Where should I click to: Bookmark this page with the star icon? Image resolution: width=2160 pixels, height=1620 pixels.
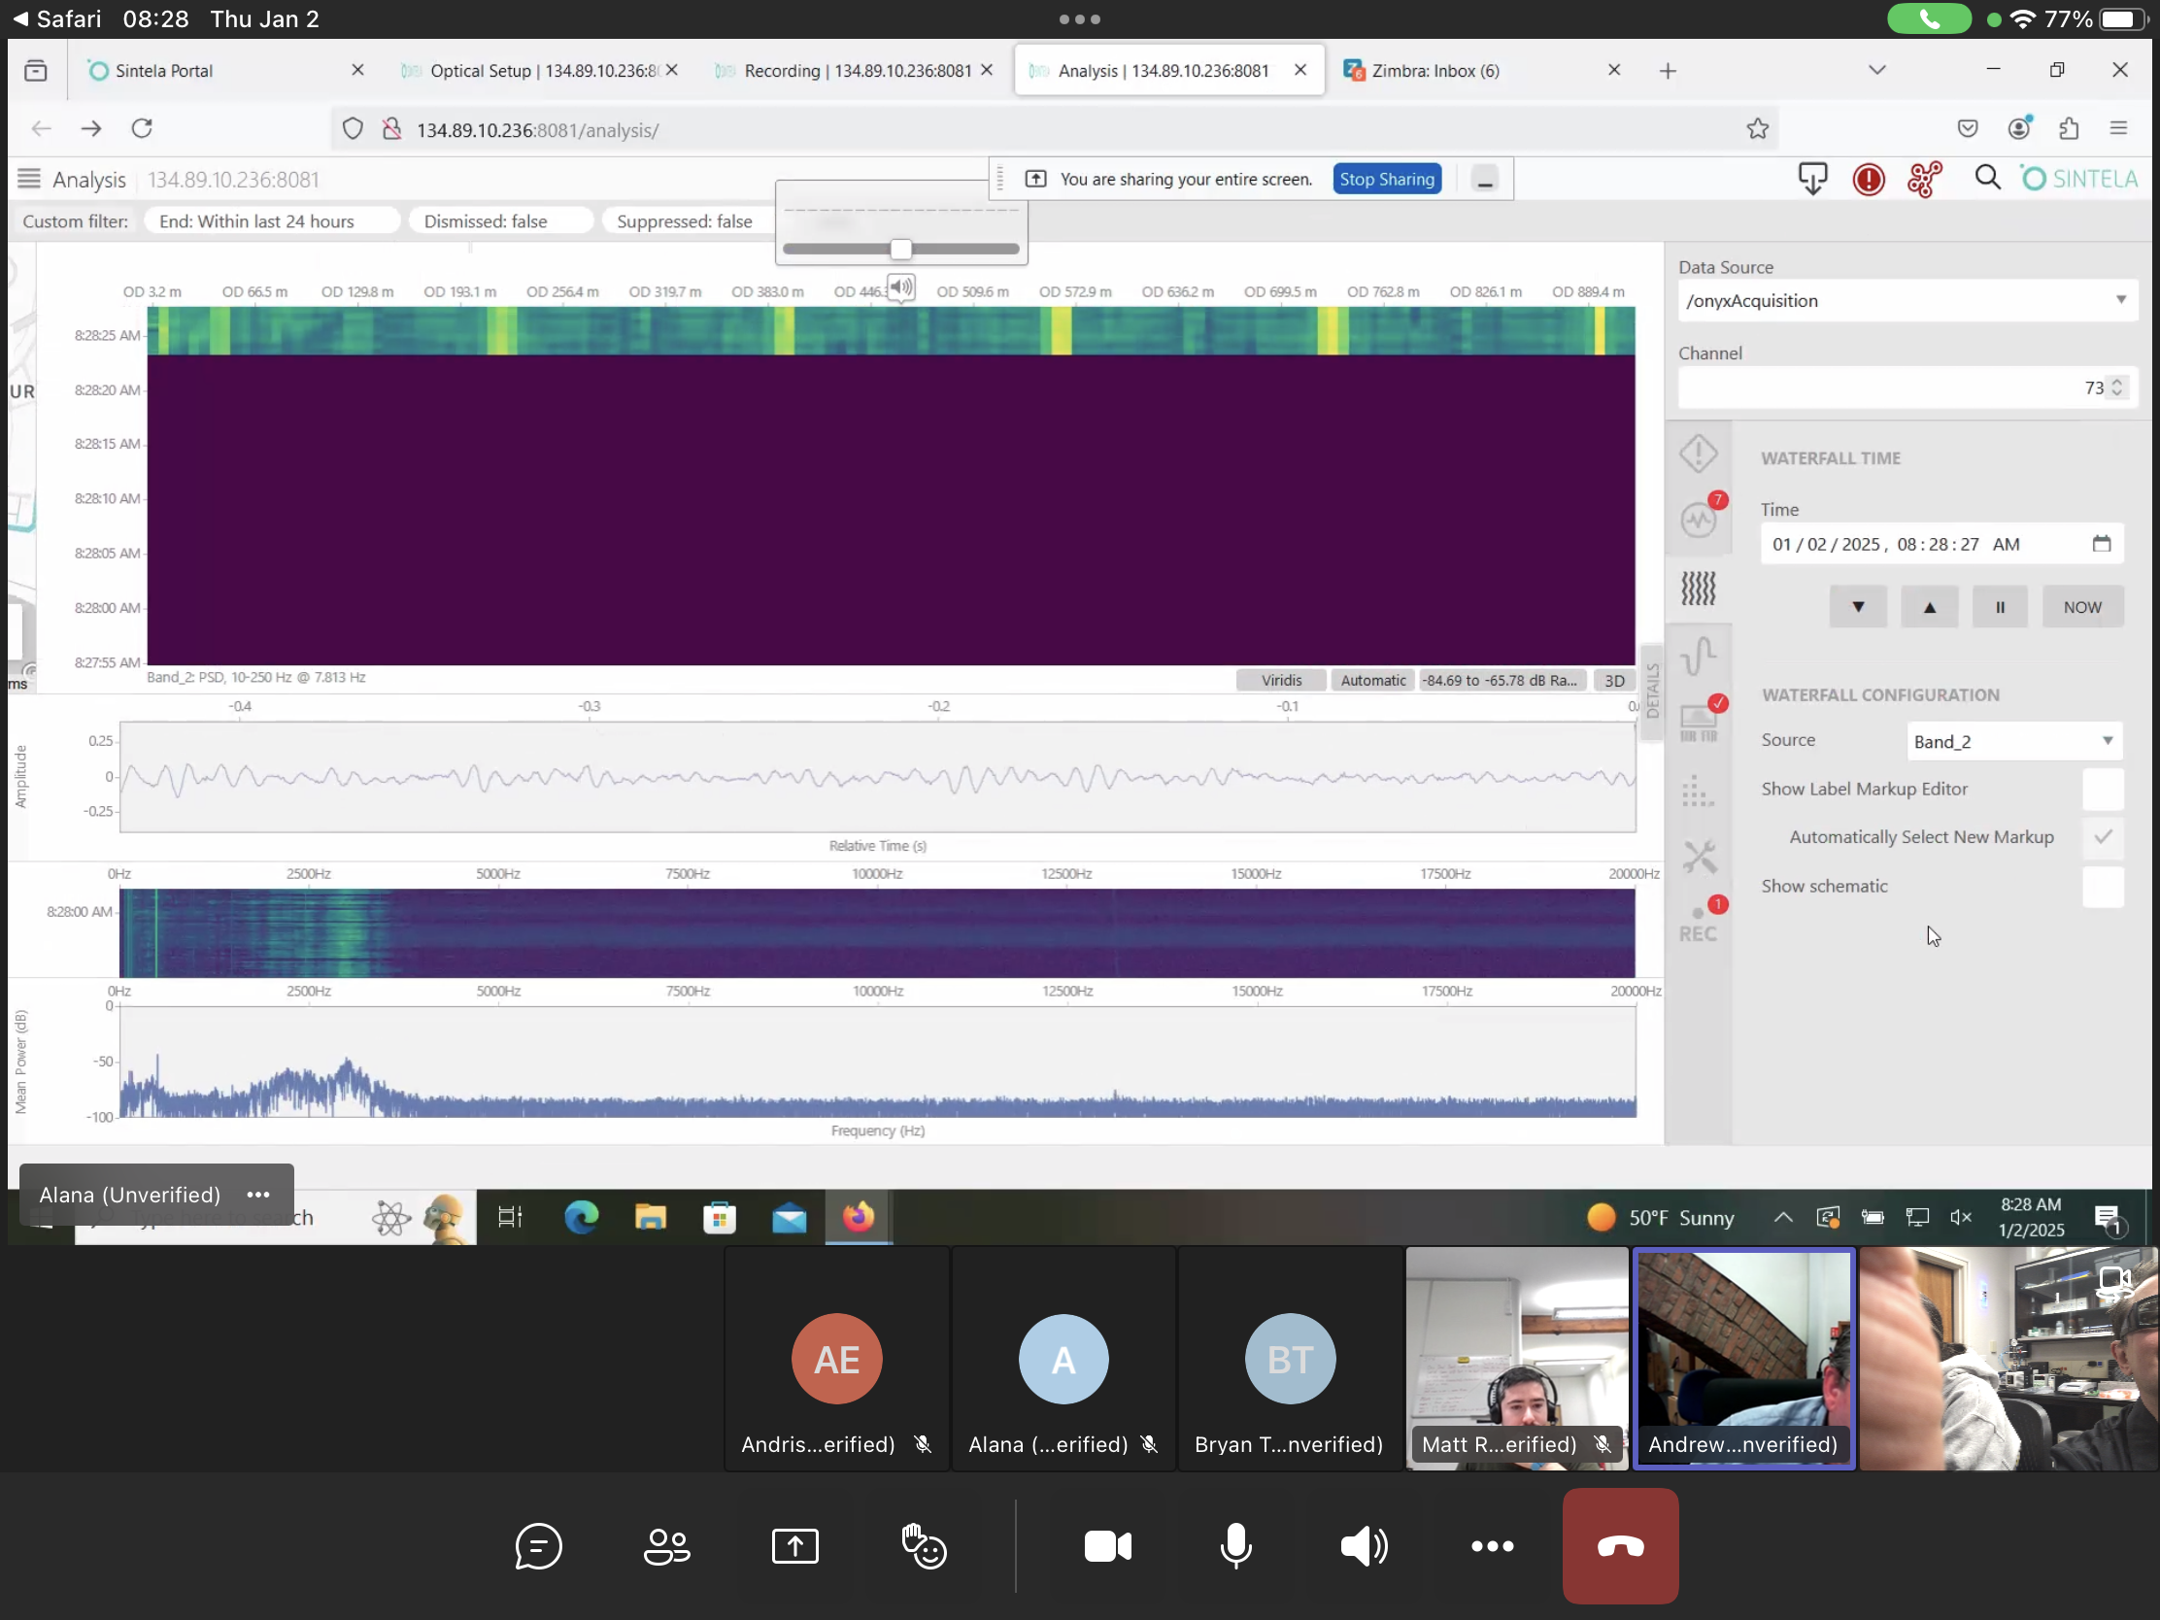(x=1758, y=129)
